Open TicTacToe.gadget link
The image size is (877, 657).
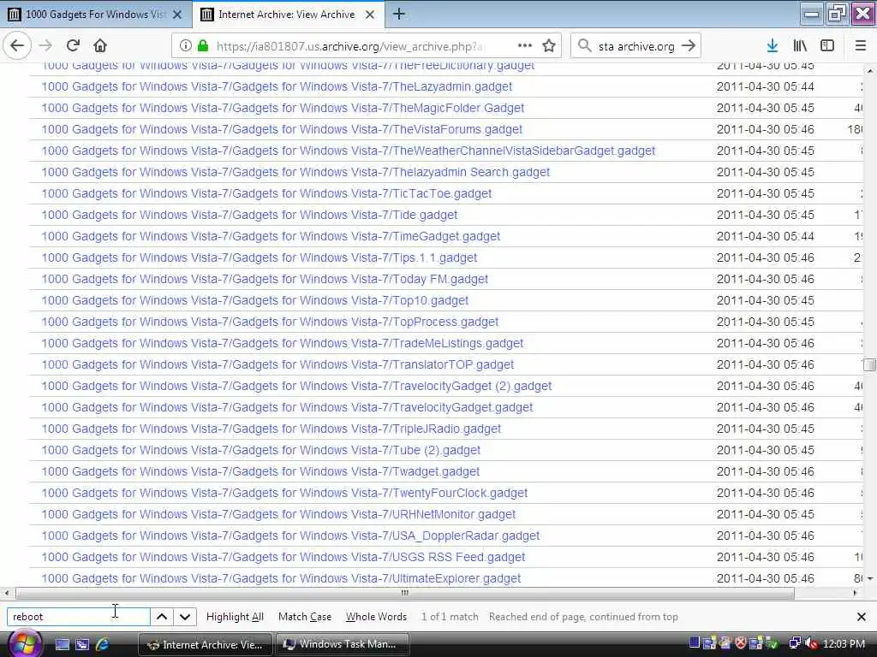[x=267, y=193]
